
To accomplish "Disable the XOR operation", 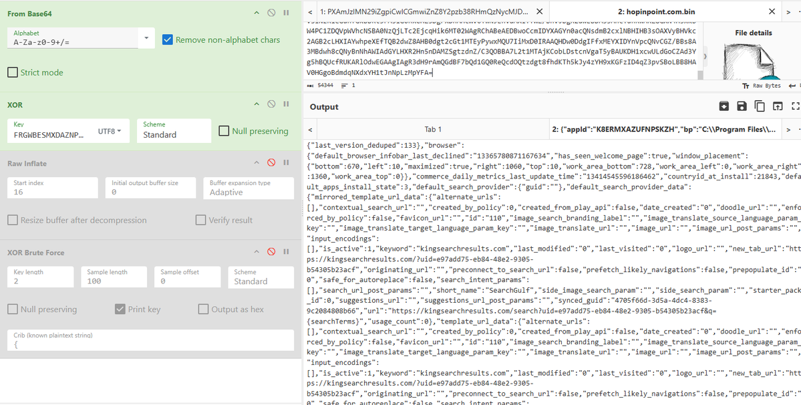I will (x=272, y=104).
